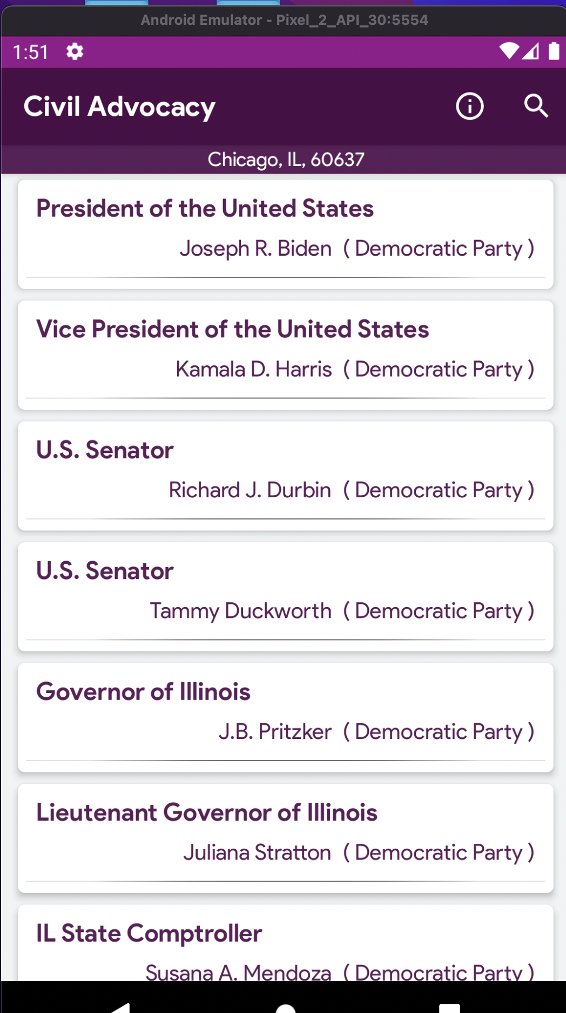Open the About info icon
Viewport: 566px width, 1013px height.
coord(469,106)
